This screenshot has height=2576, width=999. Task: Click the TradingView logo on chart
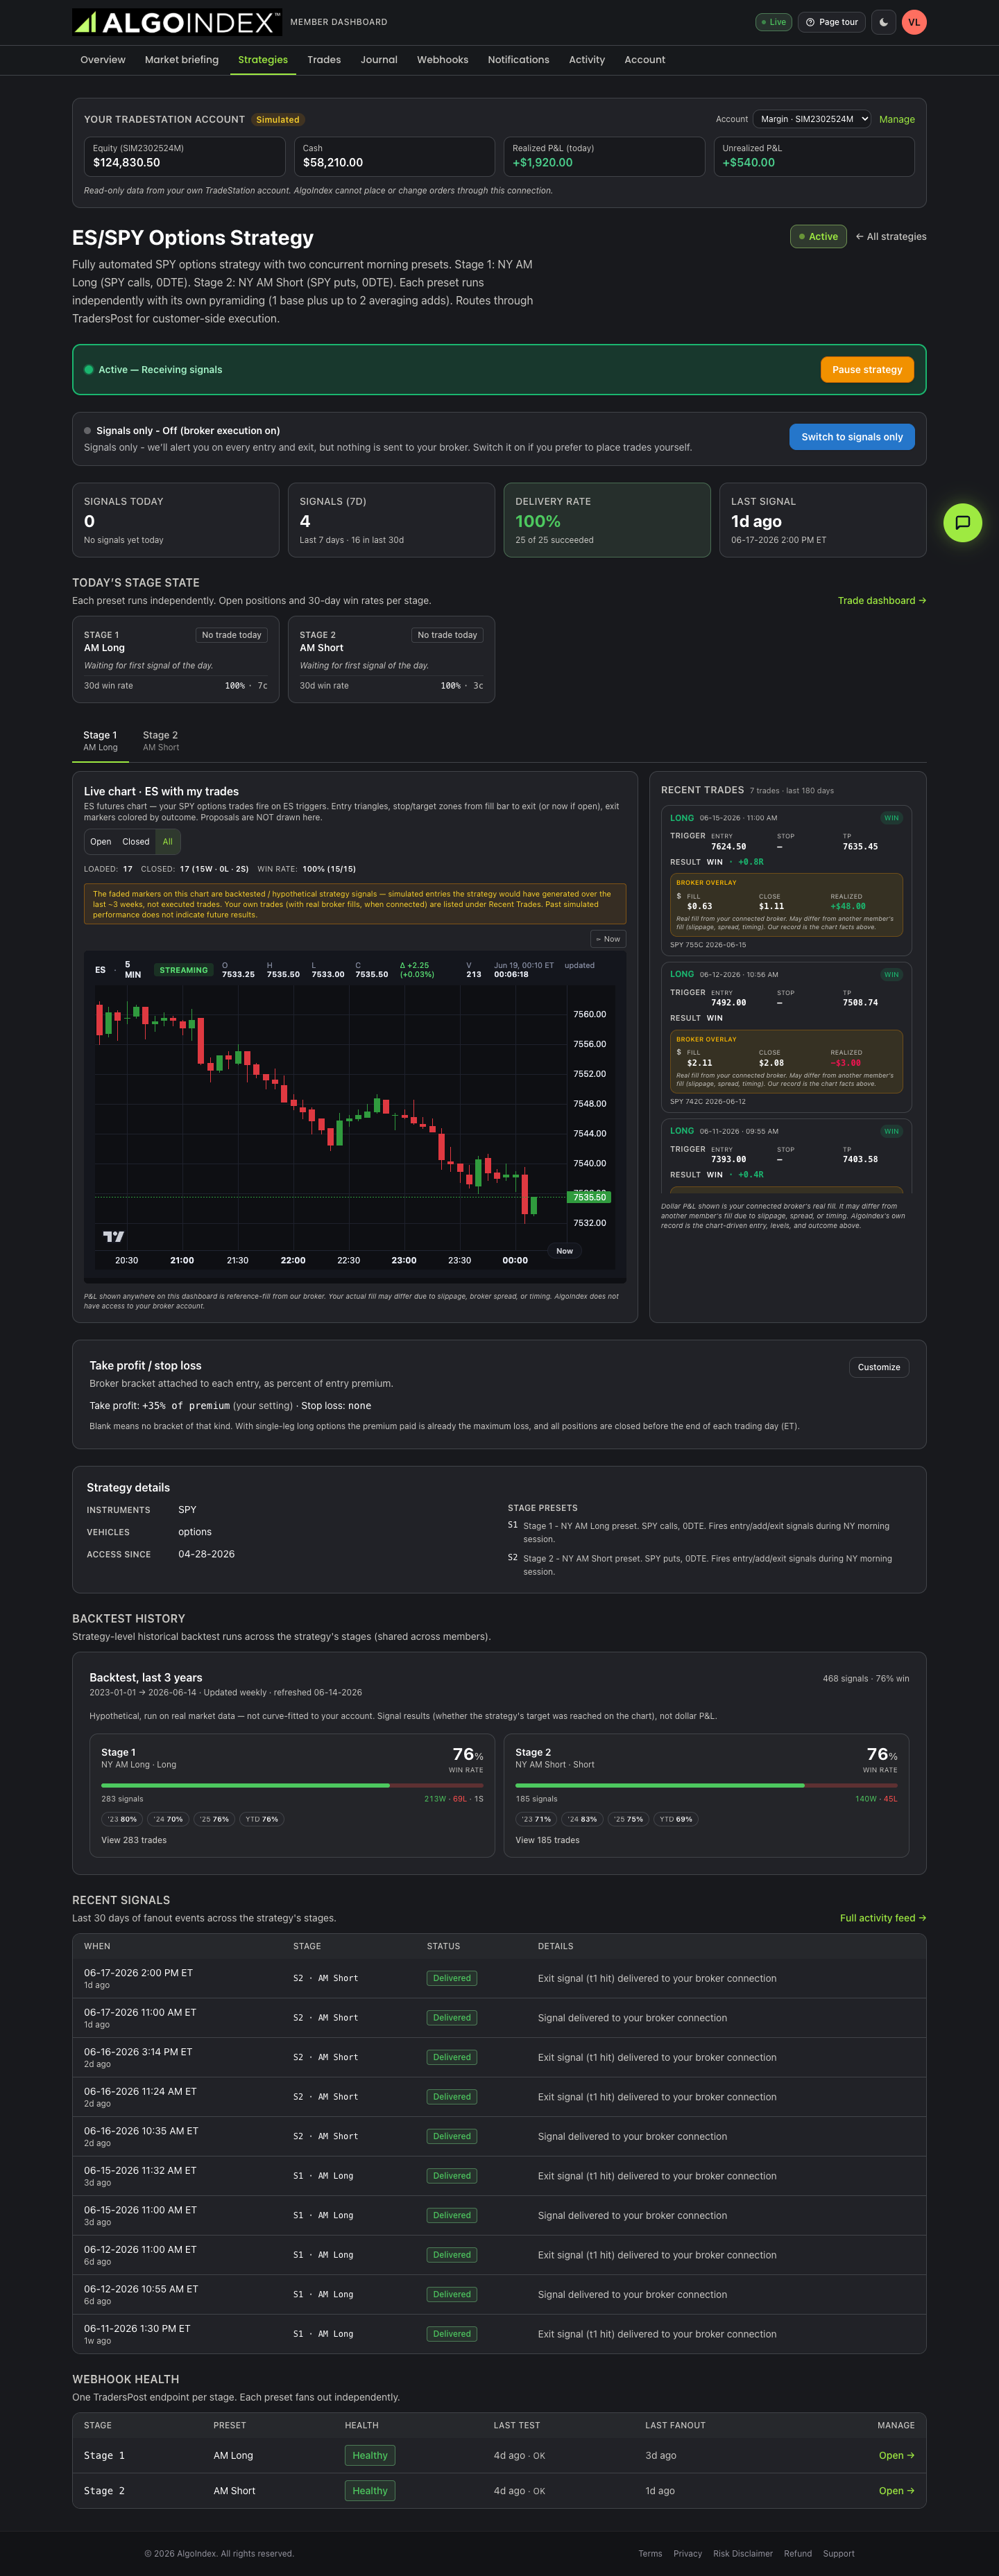(x=113, y=1237)
